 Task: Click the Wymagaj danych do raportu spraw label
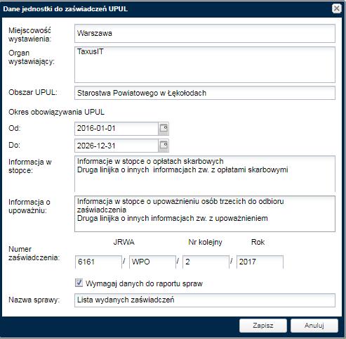click(144, 283)
